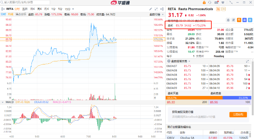254x139 pixels.
Task: Click the 85.79 price axis marker
Action: pyautogui.click(x=6, y=39)
